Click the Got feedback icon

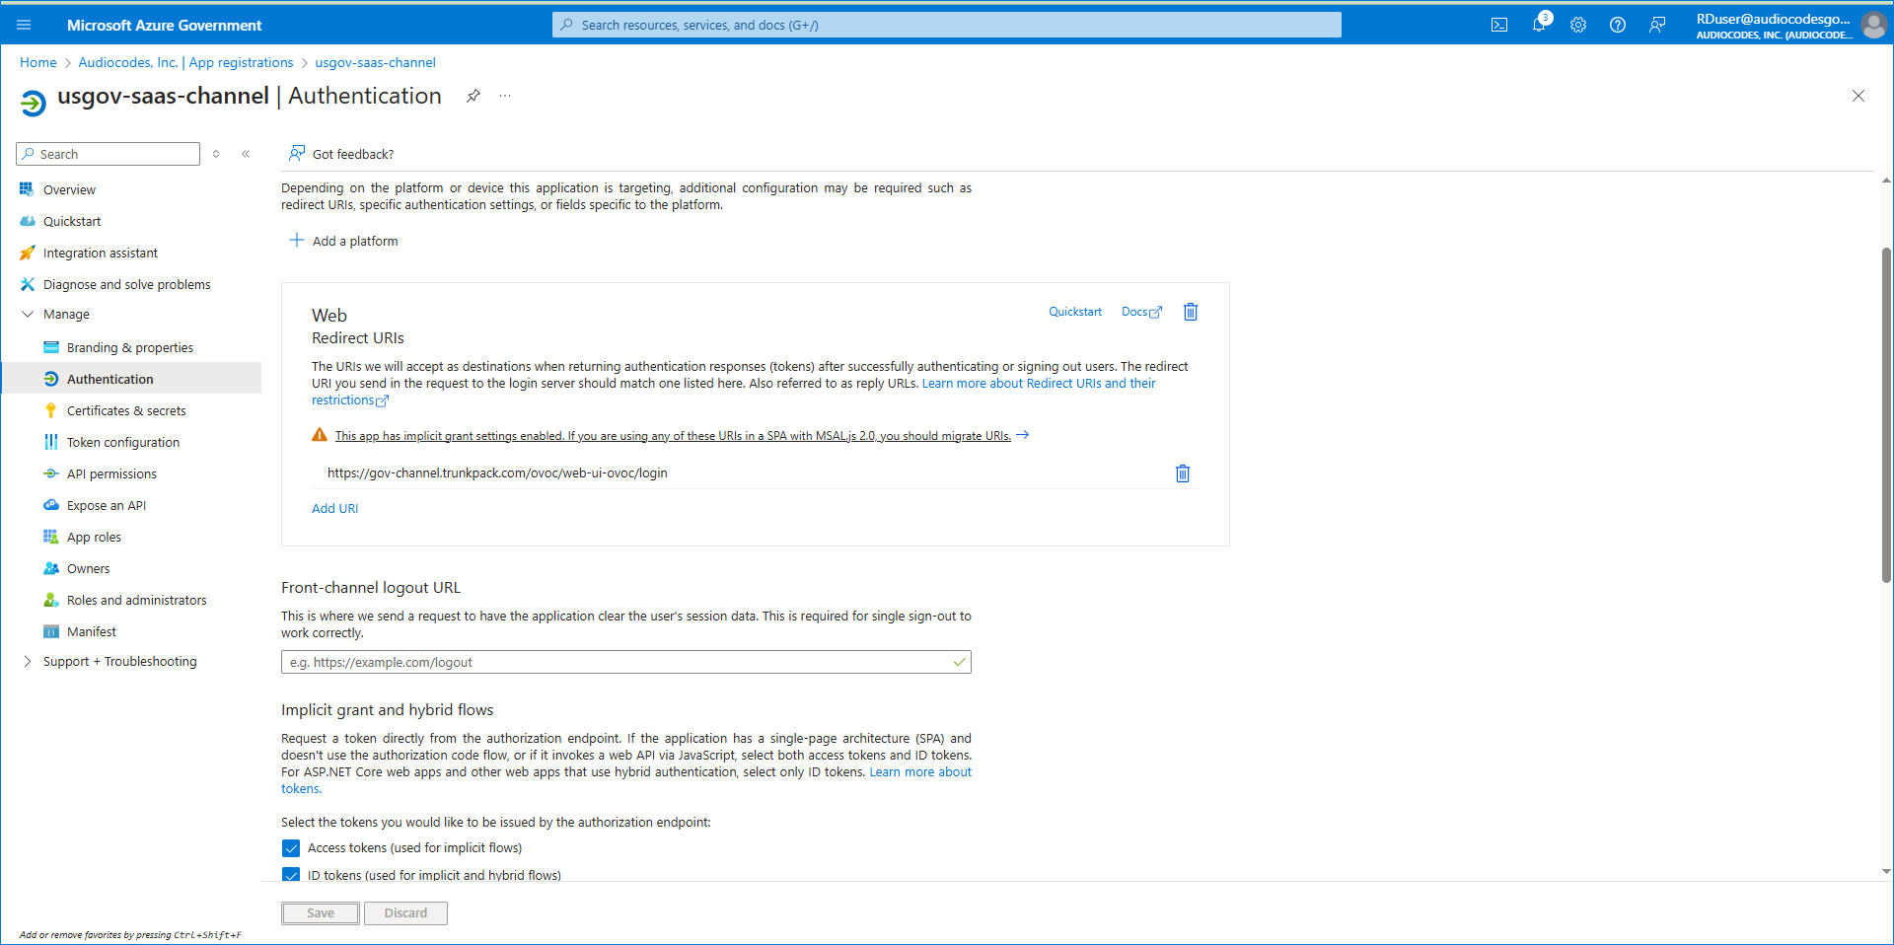[297, 154]
